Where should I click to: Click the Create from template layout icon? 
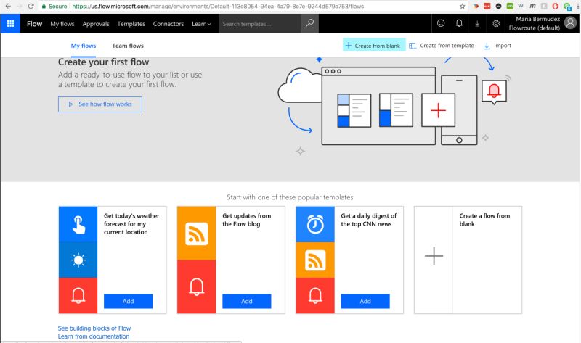(x=413, y=46)
